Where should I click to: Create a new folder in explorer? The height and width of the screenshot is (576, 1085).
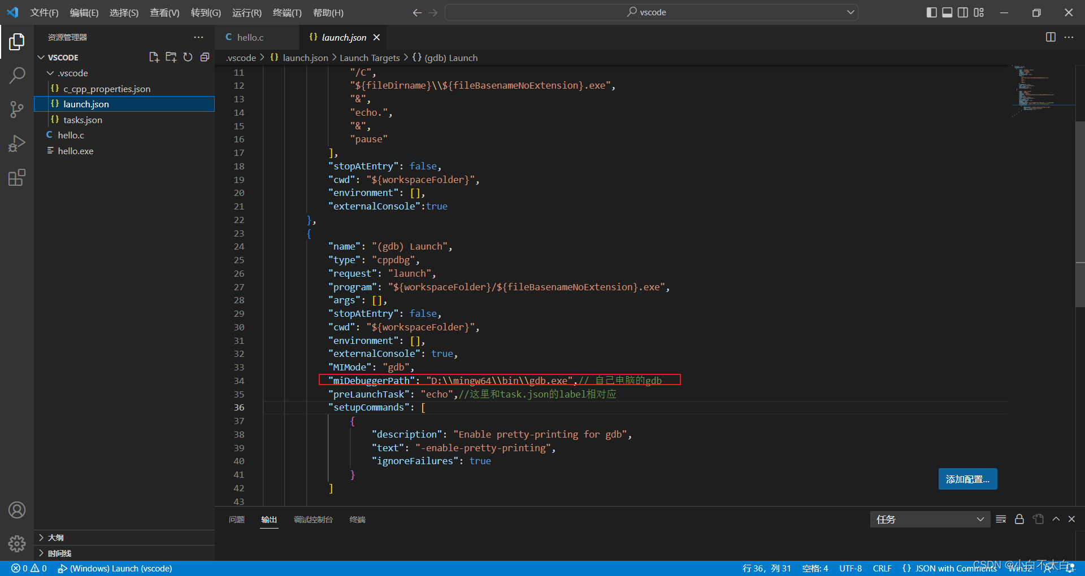coord(171,57)
